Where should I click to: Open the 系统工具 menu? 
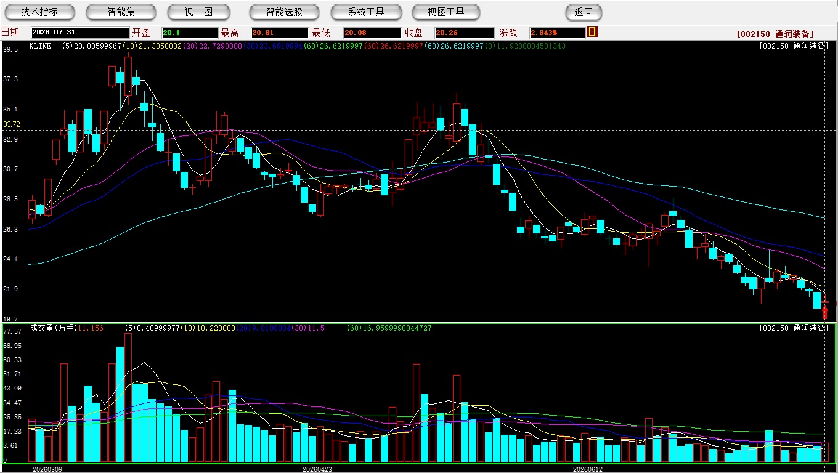(x=366, y=12)
